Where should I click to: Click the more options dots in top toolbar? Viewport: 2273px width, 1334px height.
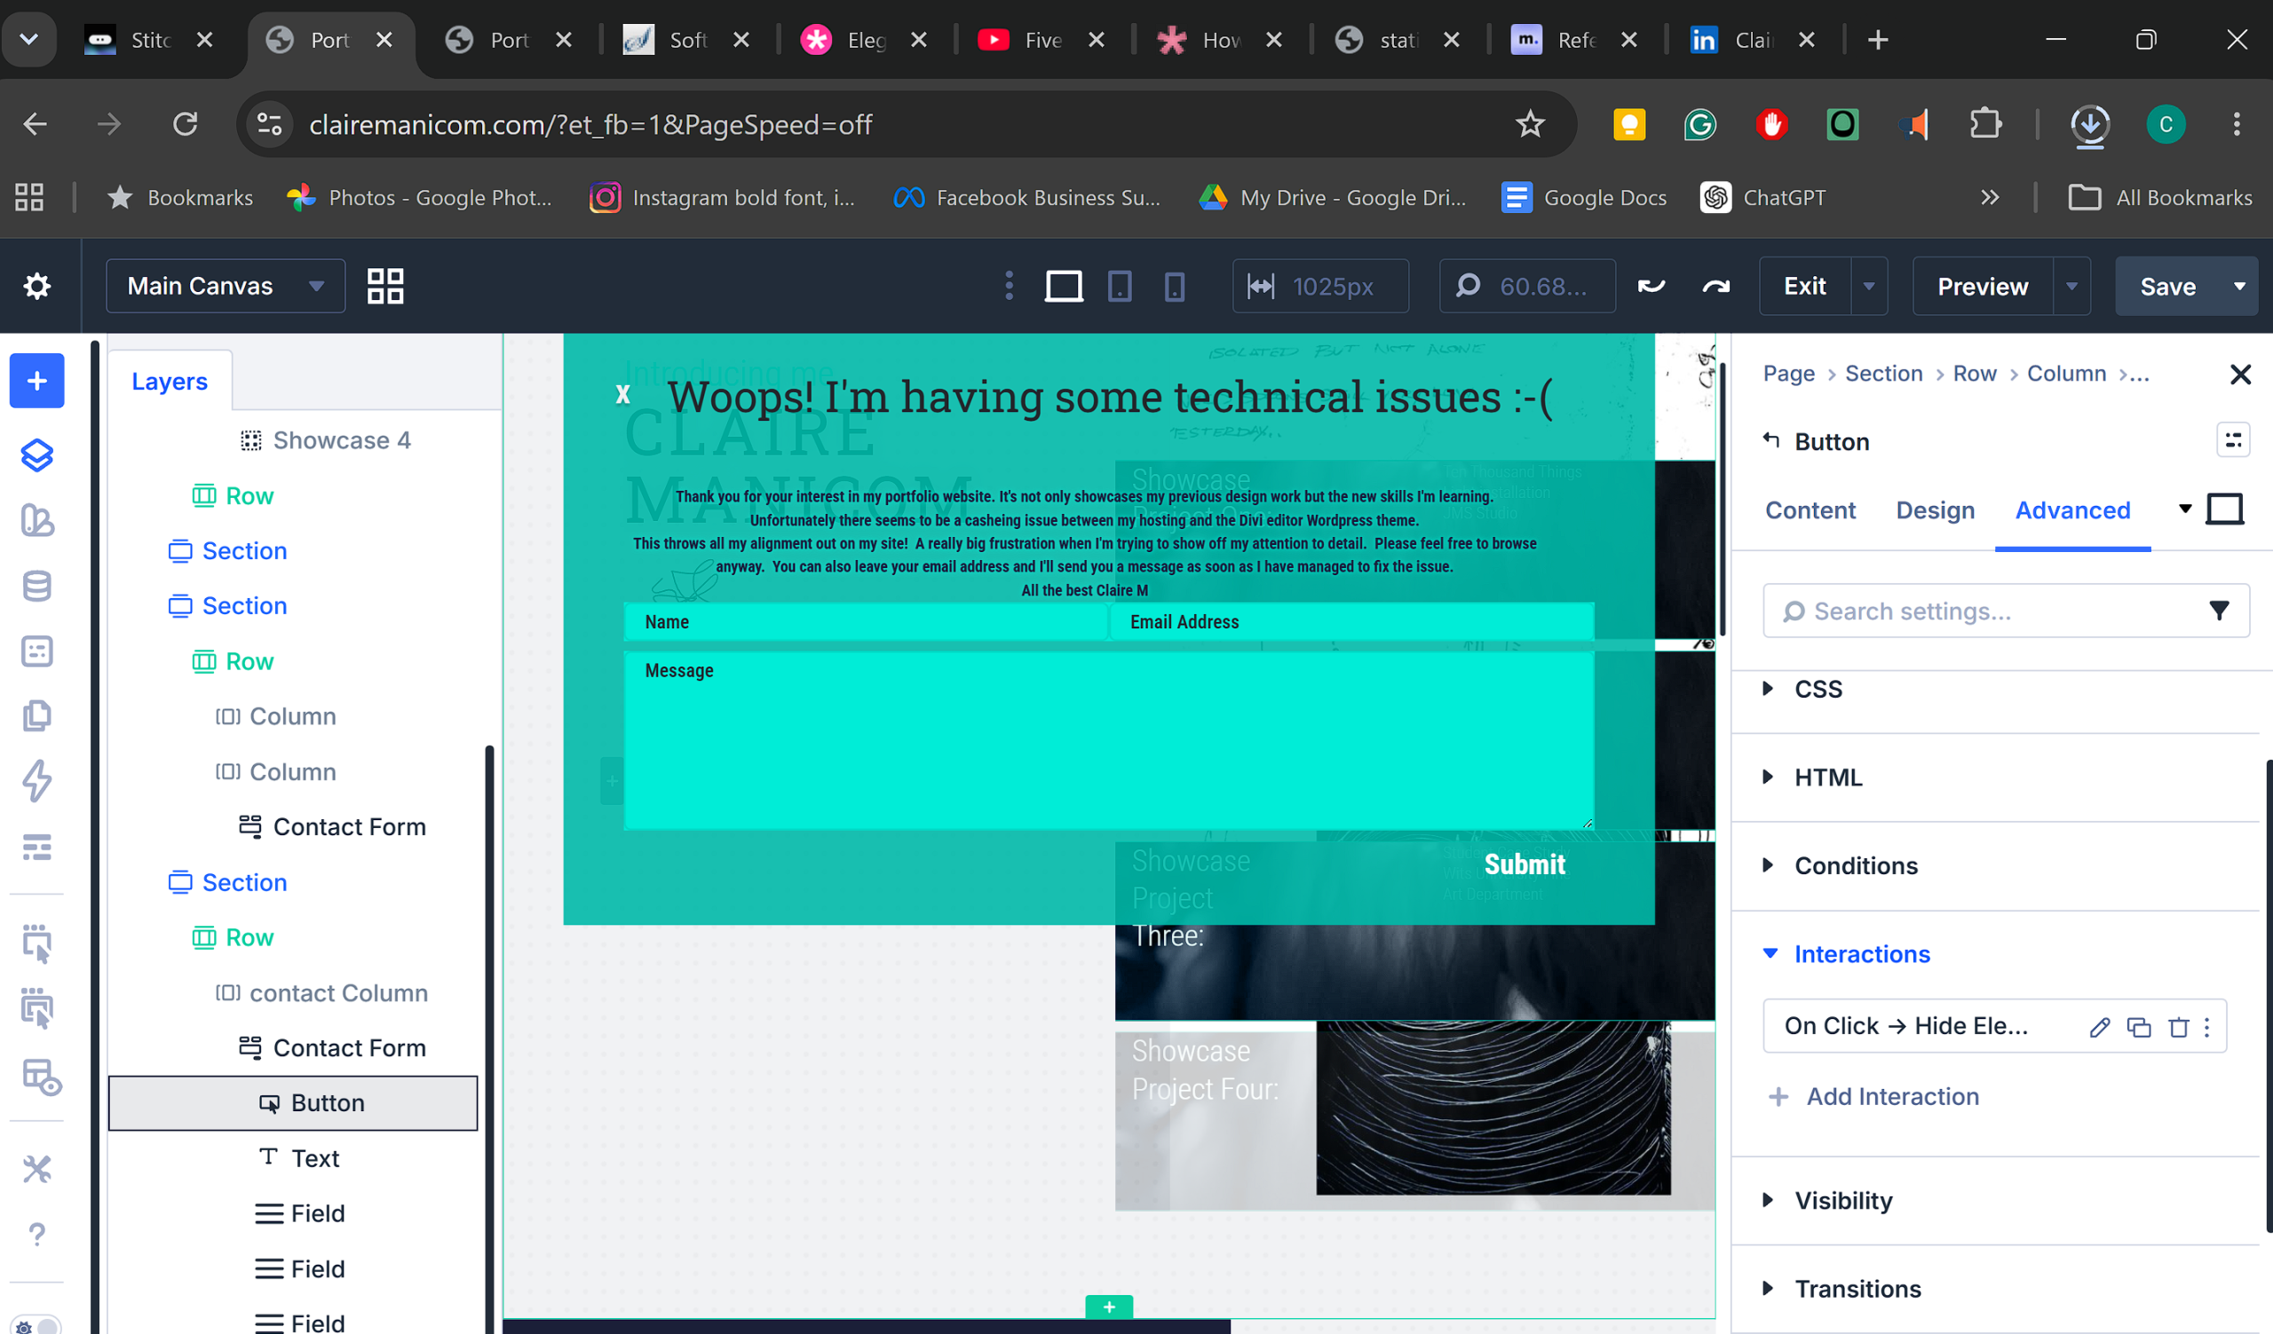coord(1010,287)
